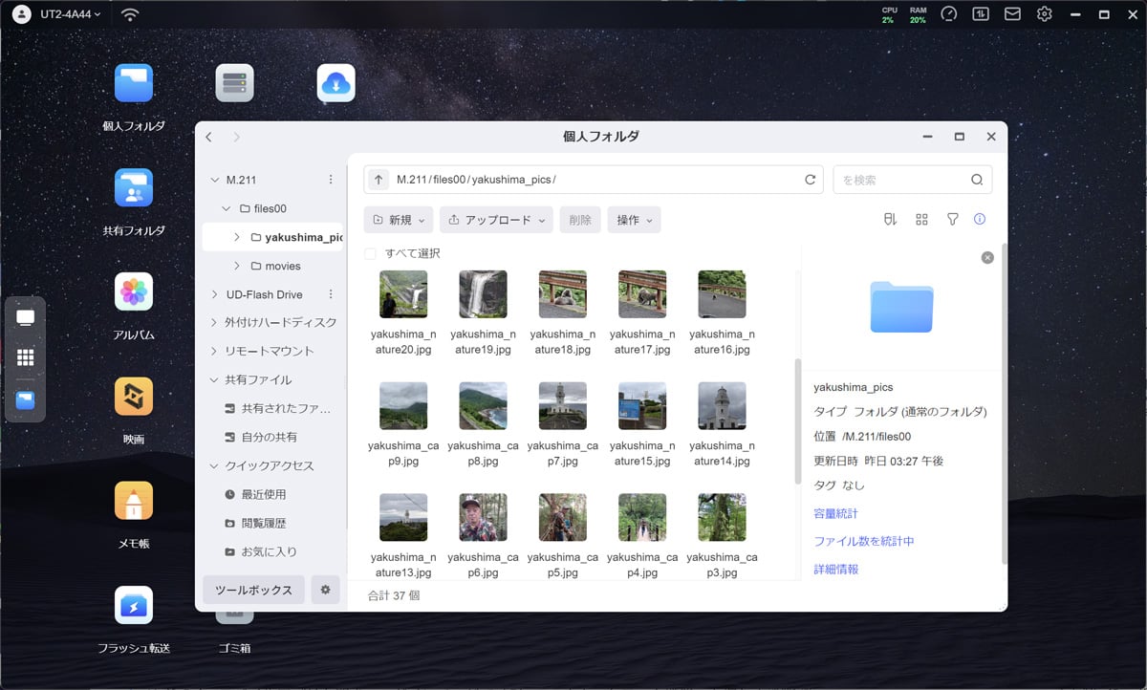Collapse the クイックアクセス section
Image resolution: width=1147 pixels, height=690 pixels.
point(214,466)
